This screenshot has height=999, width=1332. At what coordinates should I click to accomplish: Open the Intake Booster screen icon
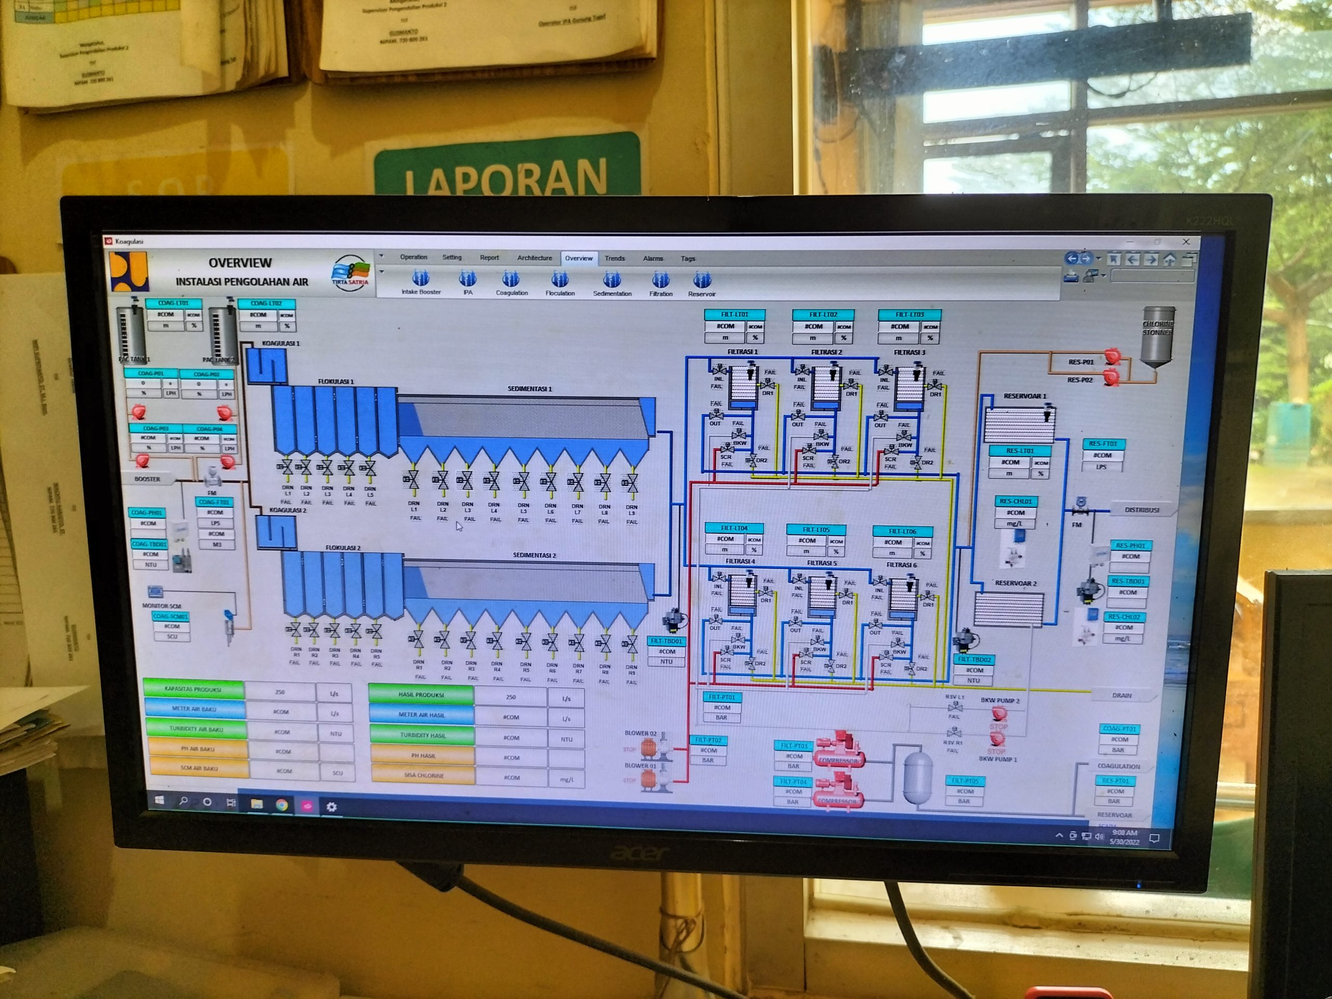click(420, 279)
